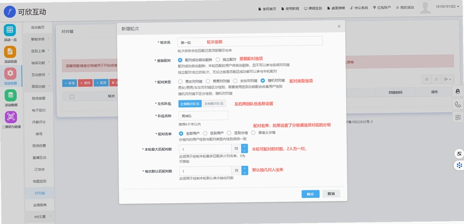Open 官网首页 link in header
The height and width of the screenshot is (224, 464).
click(267, 9)
